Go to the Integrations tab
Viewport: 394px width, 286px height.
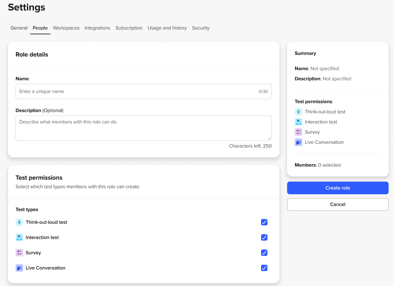(x=97, y=28)
